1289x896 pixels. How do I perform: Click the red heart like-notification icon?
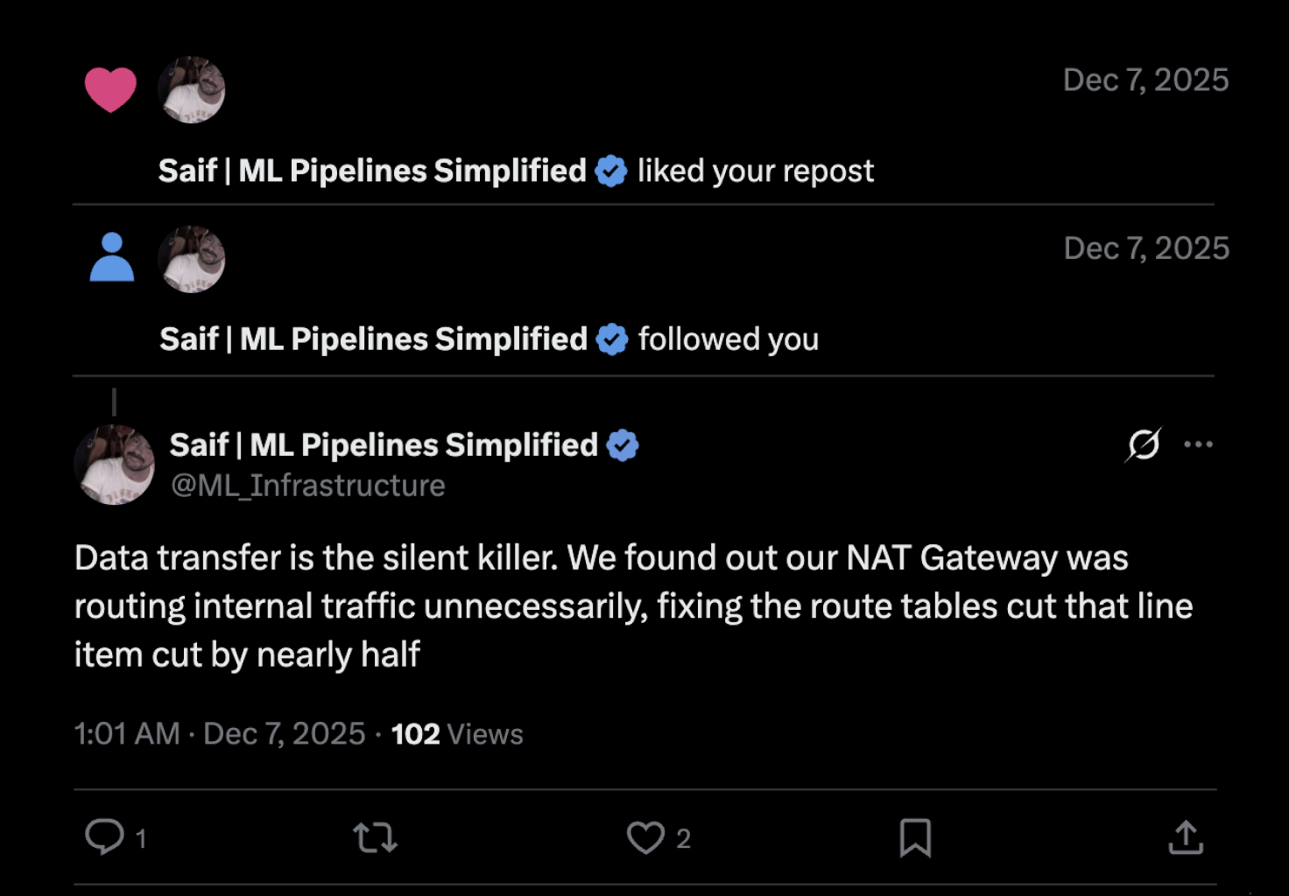tap(111, 87)
